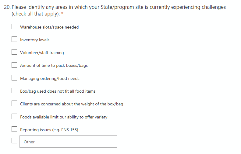The width and height of the screenshot is (241, 154).
Task: Click the "Box/bag used does not fit" label
Action: 58,91
